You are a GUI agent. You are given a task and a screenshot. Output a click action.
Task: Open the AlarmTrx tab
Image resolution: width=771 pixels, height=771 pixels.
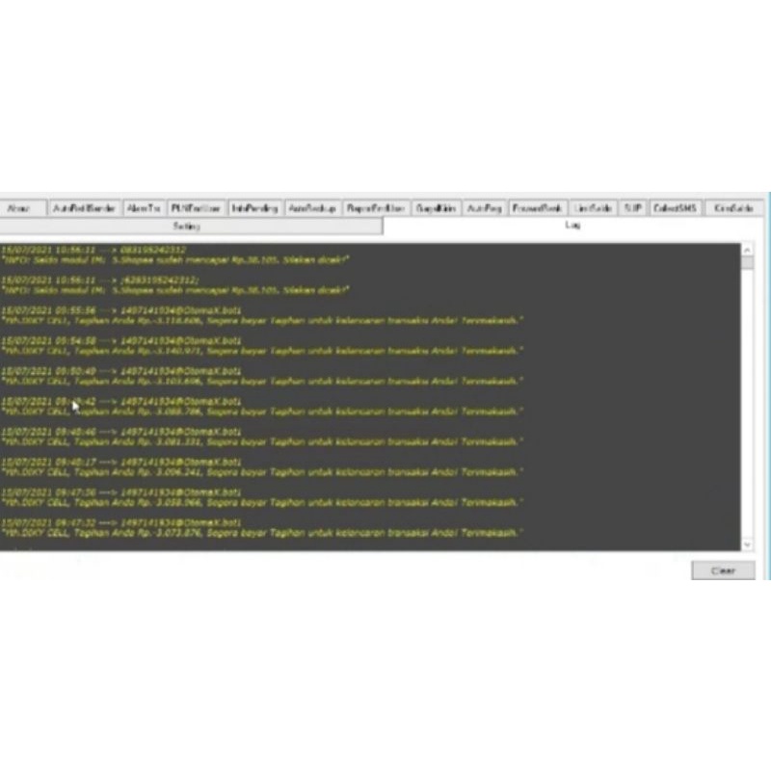[145, 205]
